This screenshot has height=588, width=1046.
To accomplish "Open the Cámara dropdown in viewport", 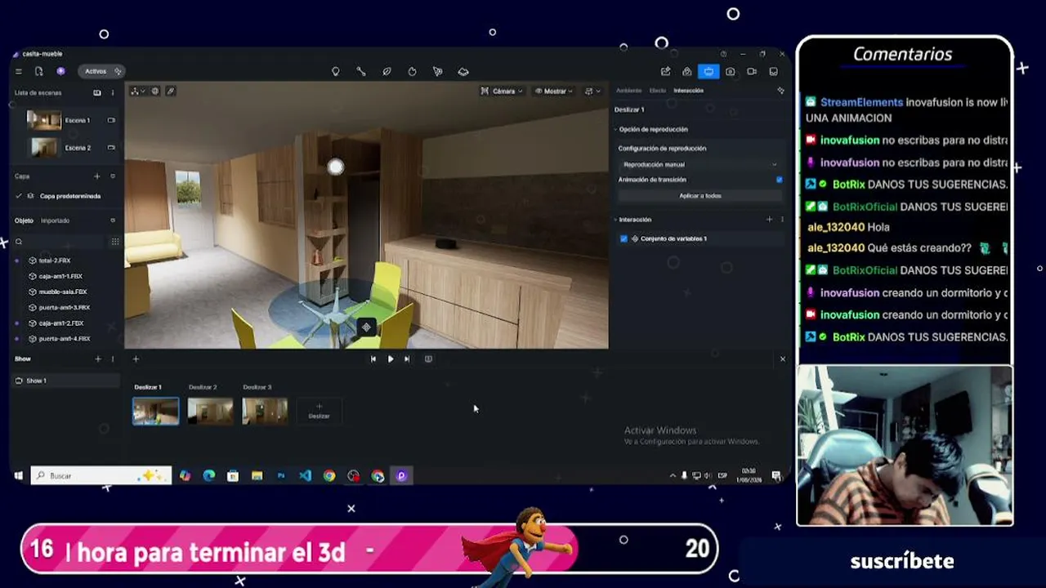I will (x=501, y=91).
